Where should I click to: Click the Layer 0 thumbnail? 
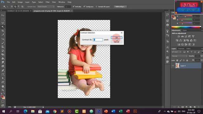pyautogui.click(x=177, y=66)
